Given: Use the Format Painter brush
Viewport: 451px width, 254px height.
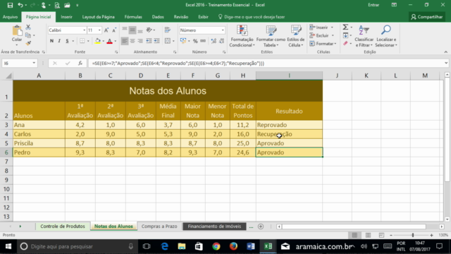Looking at the screenshot, I should coord(28,43).
